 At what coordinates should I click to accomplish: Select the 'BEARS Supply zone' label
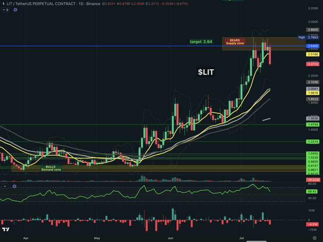235,42
